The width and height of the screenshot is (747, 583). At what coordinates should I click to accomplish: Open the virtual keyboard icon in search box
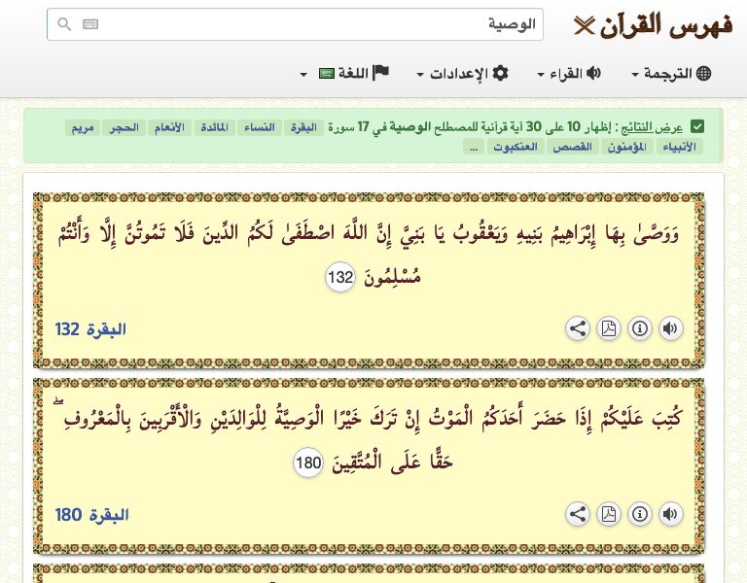pos(90,25)
